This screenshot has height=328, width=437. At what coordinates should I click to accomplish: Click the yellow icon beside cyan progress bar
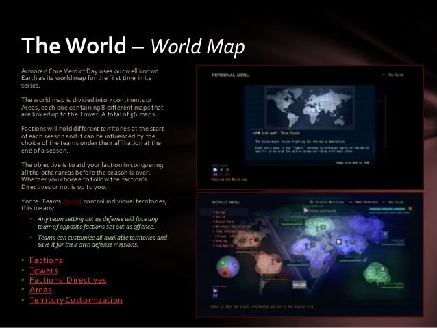[x=410, y=208]
